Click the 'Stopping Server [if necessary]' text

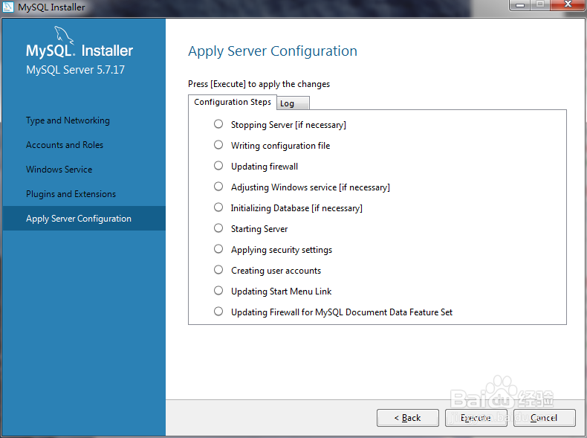288,125
